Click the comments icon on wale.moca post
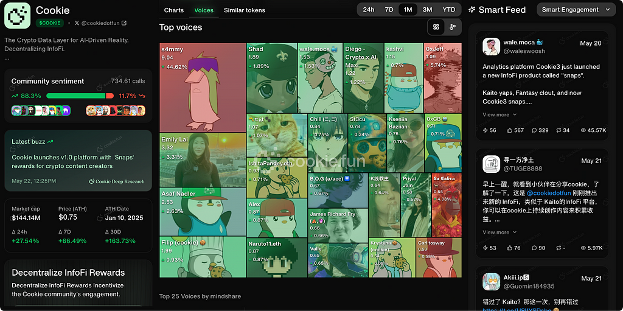623x311 pixels. pyautogui.click(x=534, y=130)
